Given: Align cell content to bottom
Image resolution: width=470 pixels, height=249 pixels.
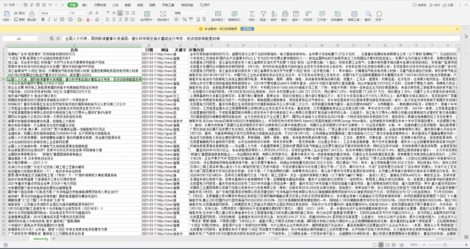Looking at the screenshot, I should click(120, 13).
